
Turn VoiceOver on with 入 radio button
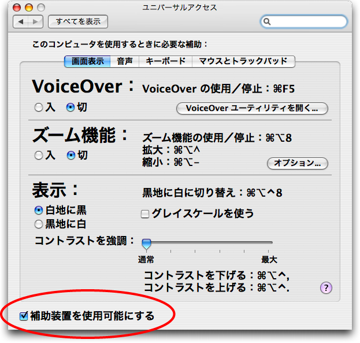click(39, 107)
